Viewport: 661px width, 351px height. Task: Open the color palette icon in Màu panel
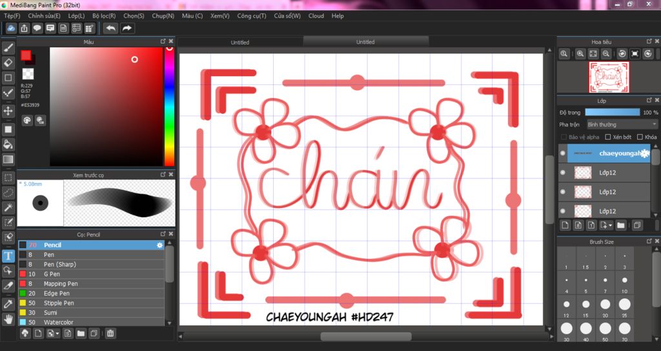tap(27, 120)
